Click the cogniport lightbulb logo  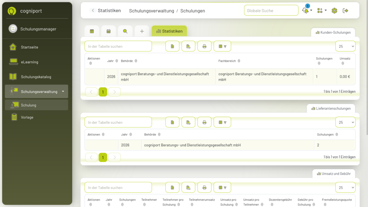click(12, 11)
